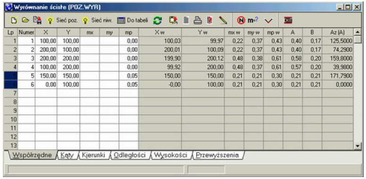Viewport: 366px width, 179px height.
Task: Click the green refresh arrows icon
Action: 158,21
